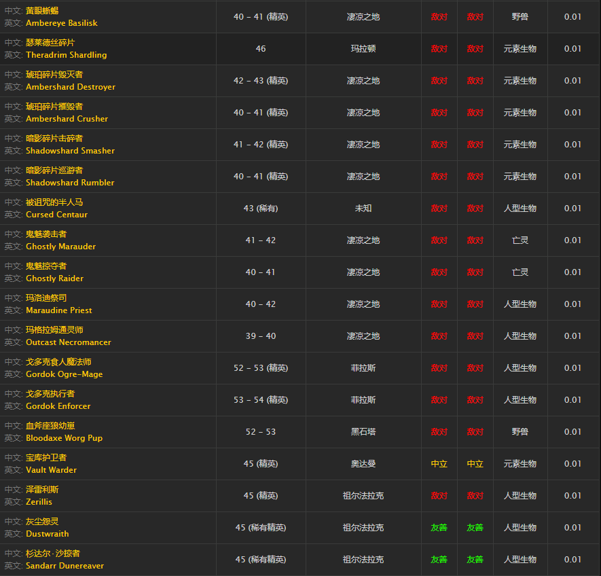Open Shadowshard Smasher details

[70, 151]
